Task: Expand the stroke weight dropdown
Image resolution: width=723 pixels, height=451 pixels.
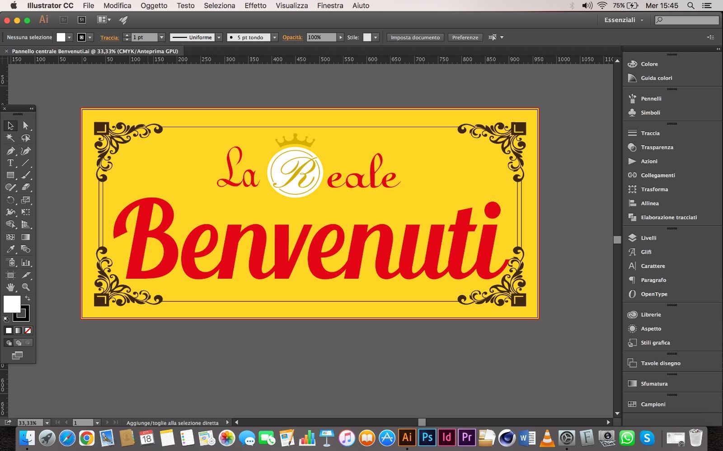Action: tap(162, 37)
